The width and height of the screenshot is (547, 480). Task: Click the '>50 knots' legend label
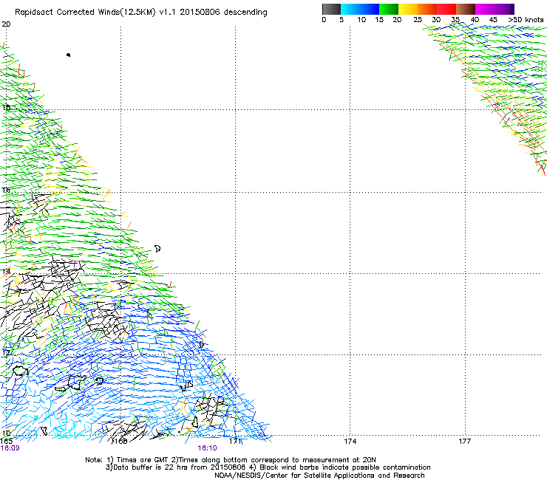(x=526, y=20)
